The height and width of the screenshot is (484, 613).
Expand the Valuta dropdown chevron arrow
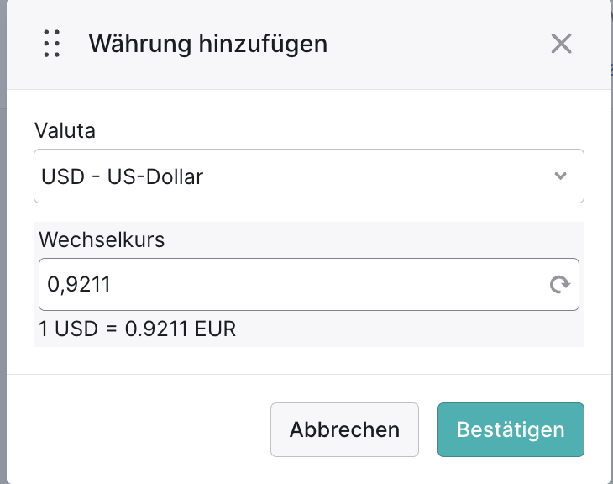pyautogui.click(x=561, y=176)
